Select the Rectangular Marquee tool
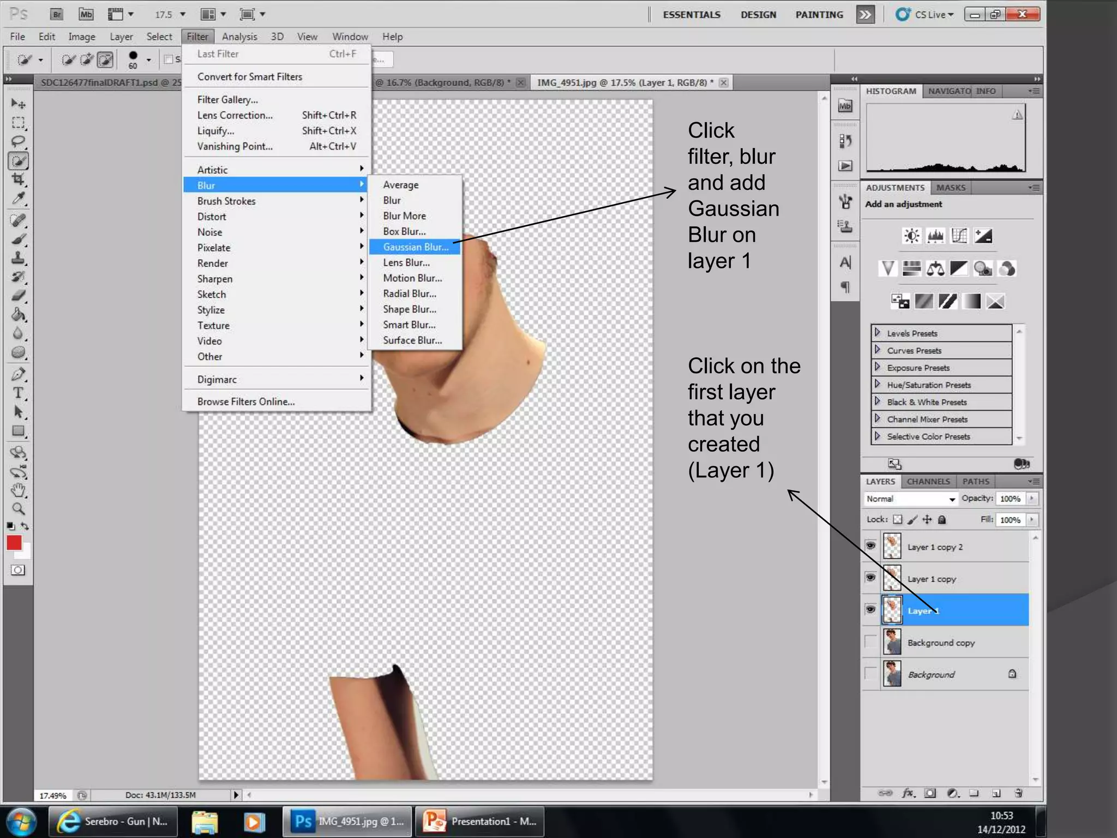Viewport: 1117px width, 838px height. [18, 123]
